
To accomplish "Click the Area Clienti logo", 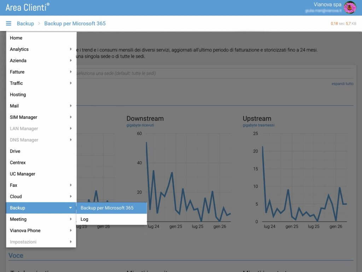I will coord(28,7).
